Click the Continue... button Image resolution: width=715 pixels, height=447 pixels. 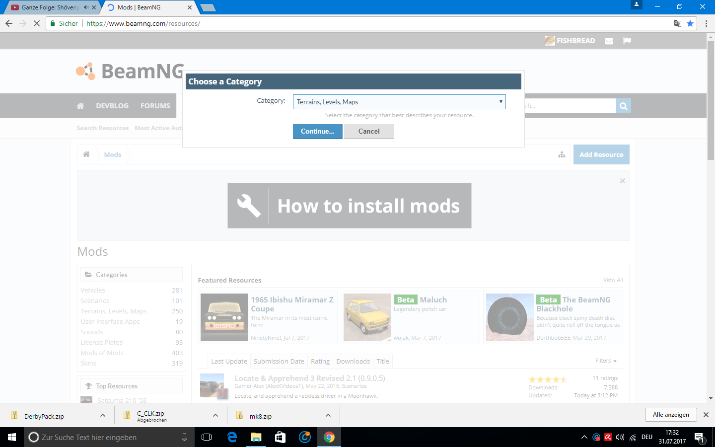click(318, 131)
